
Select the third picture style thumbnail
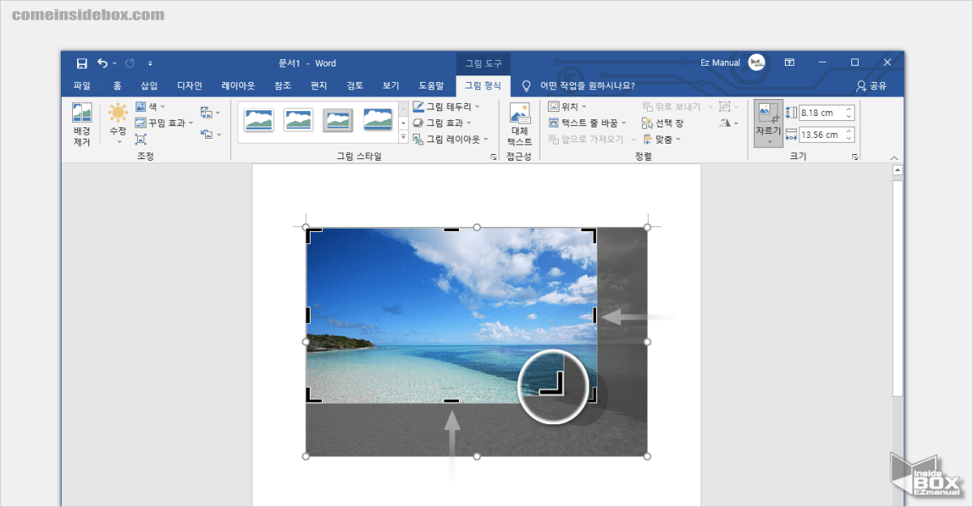point(338,120)
